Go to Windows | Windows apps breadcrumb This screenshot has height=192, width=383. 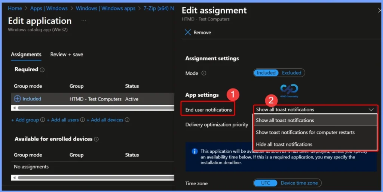[105, 8]
